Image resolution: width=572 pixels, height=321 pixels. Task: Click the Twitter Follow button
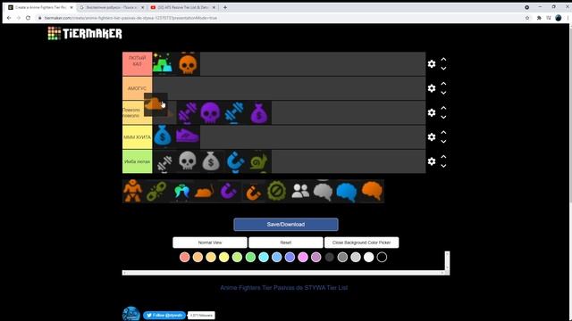tap(164, 315)
